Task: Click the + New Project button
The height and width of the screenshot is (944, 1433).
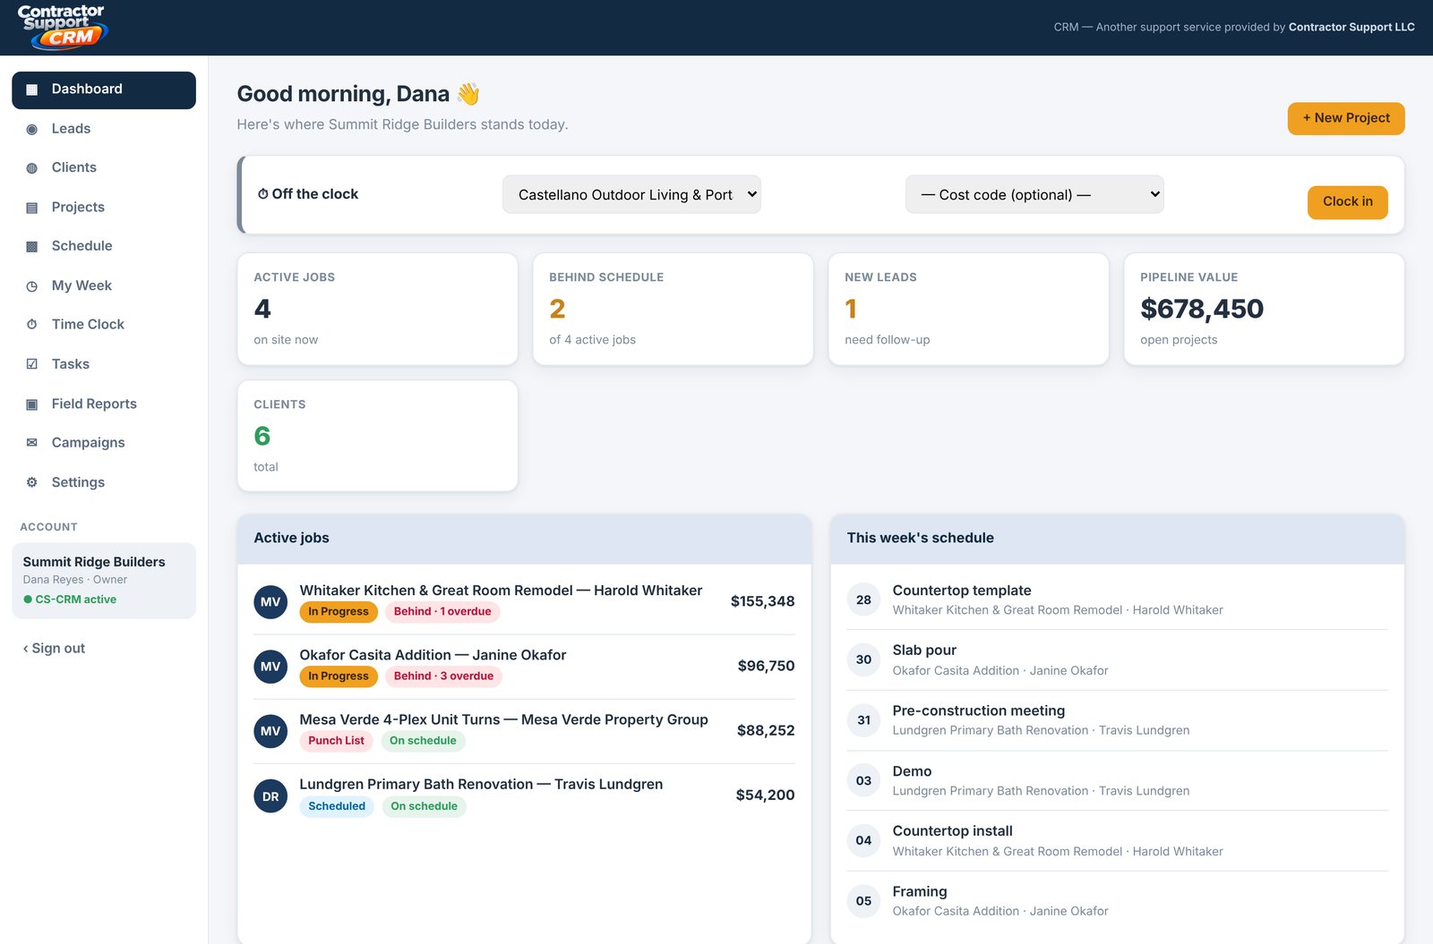Action: pyautogui.click(x=1346, y=118)
